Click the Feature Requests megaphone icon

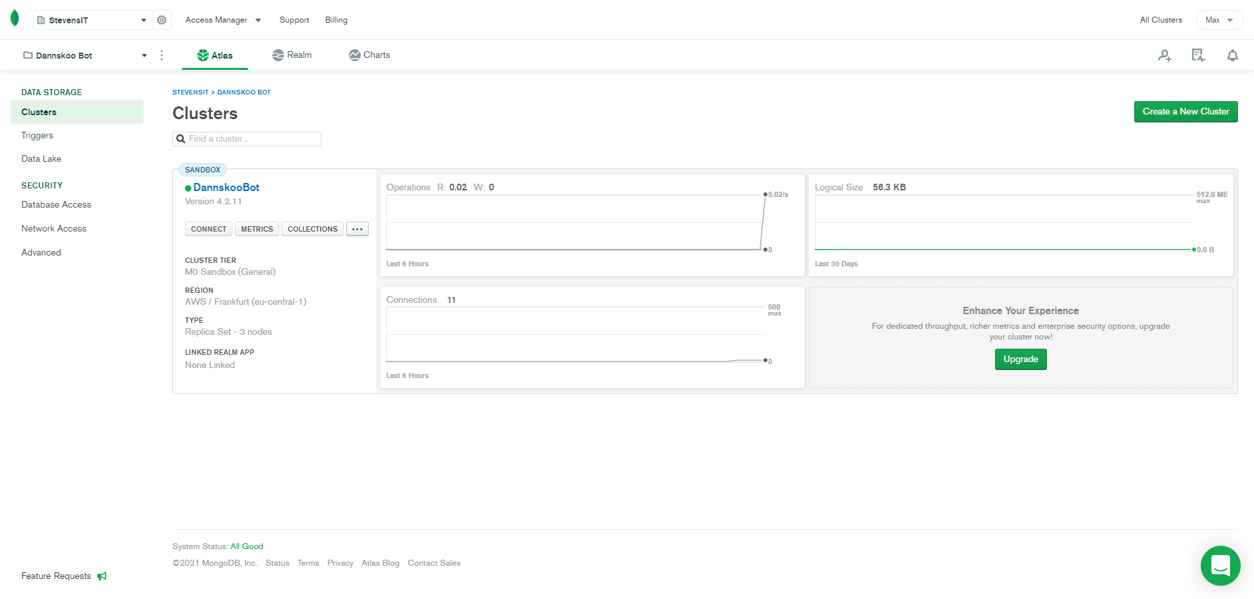click(x=102, y=576)
